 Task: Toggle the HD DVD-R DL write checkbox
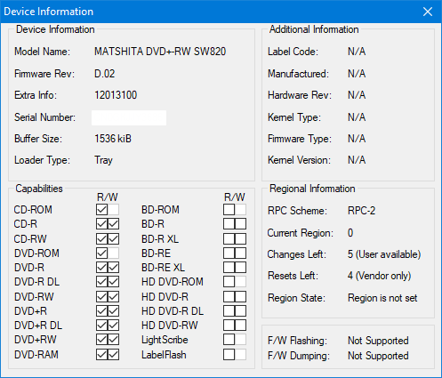click(241, 311)
